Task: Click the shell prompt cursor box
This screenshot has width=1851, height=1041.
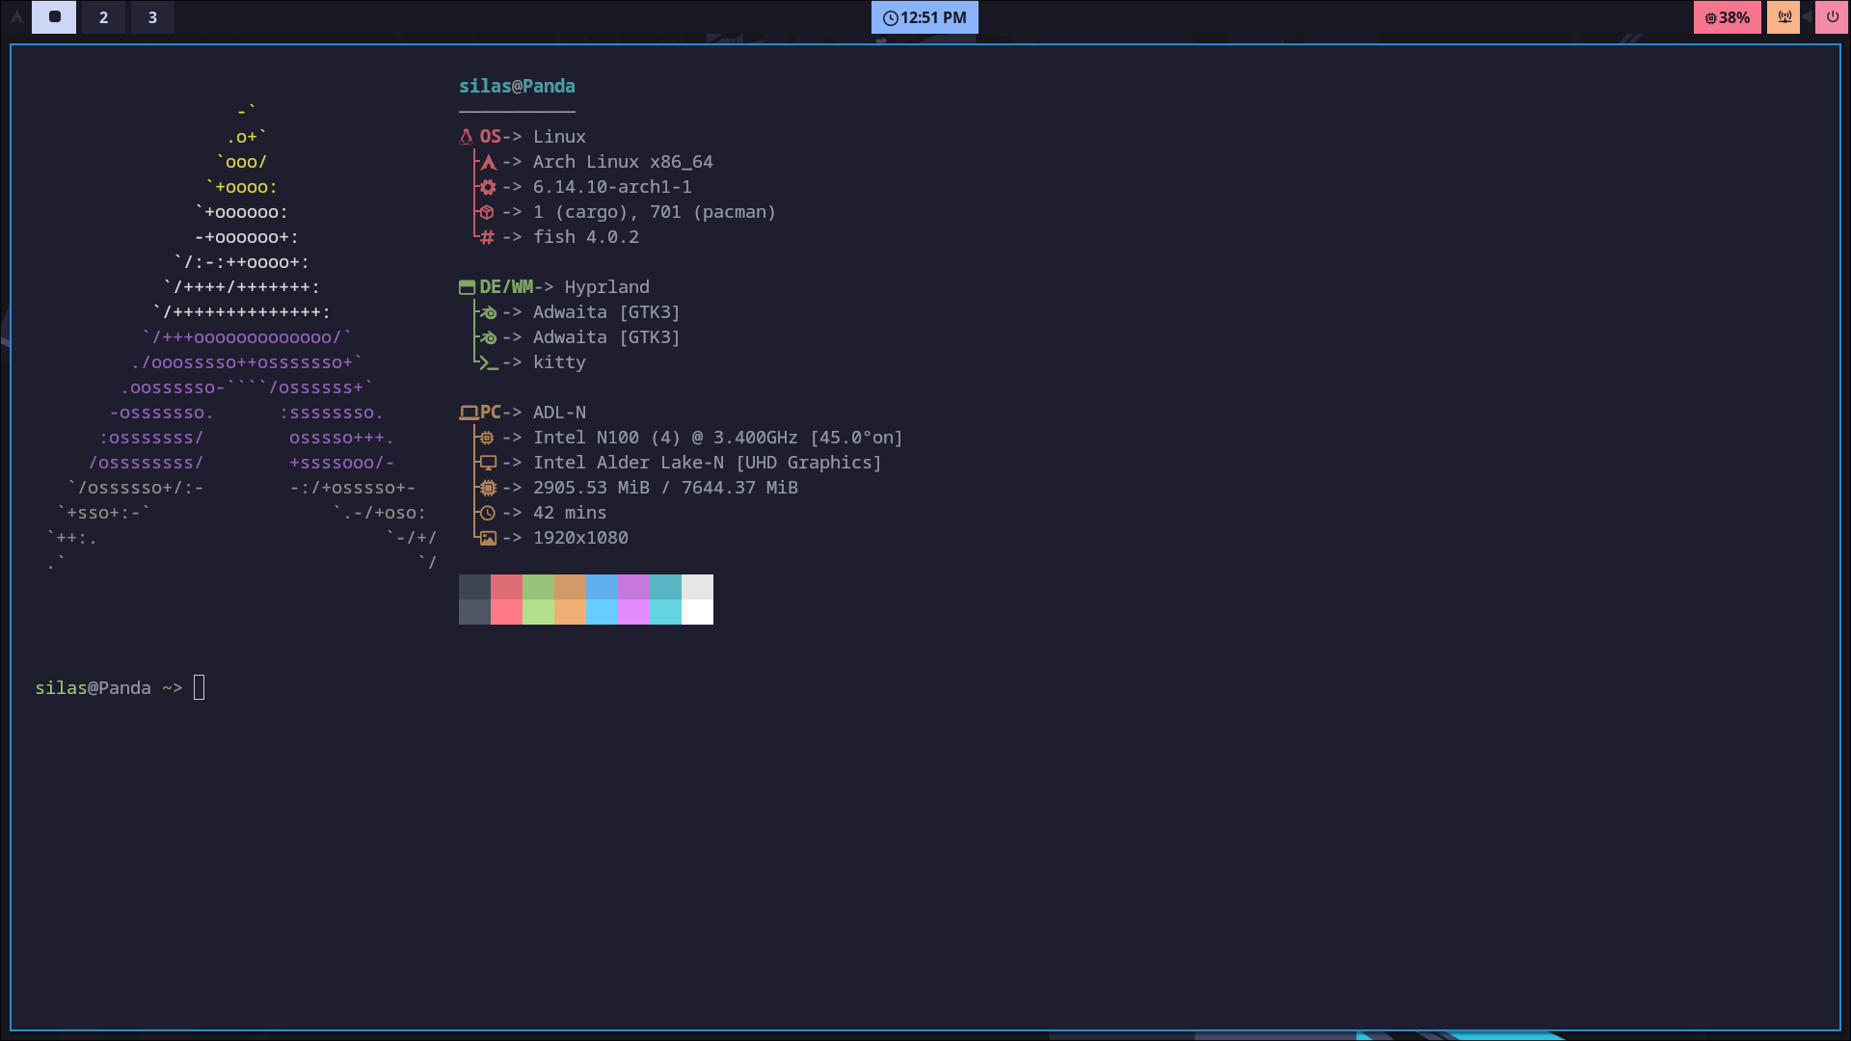Action: point(200,687)
